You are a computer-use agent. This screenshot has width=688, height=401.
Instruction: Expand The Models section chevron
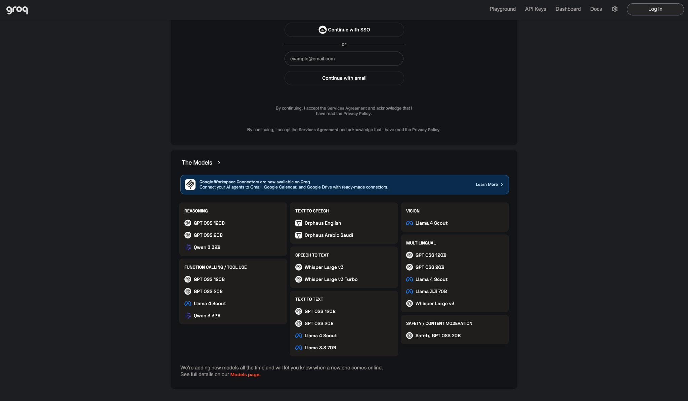point(219,163)
